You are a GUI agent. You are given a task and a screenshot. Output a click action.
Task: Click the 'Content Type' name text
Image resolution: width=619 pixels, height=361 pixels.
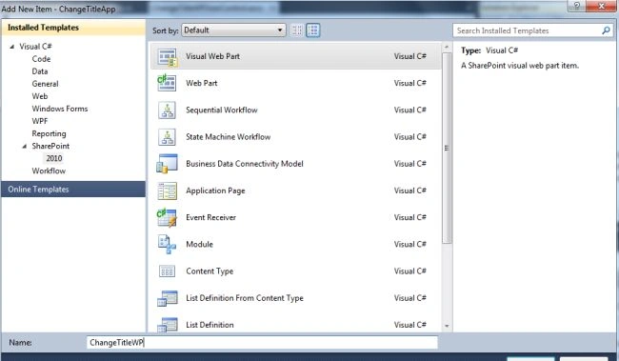(210, 271)
